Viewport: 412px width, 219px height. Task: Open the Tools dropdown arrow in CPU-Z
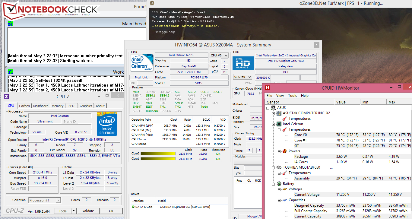tap(74, 211)
